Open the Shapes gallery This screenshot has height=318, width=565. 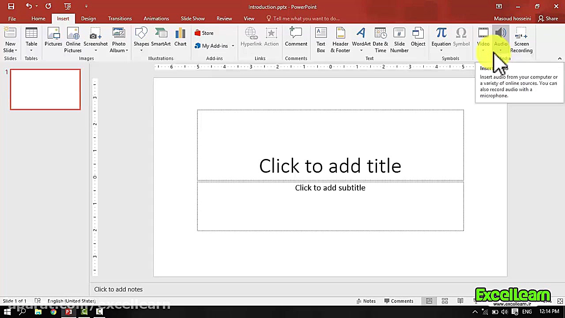141,40
